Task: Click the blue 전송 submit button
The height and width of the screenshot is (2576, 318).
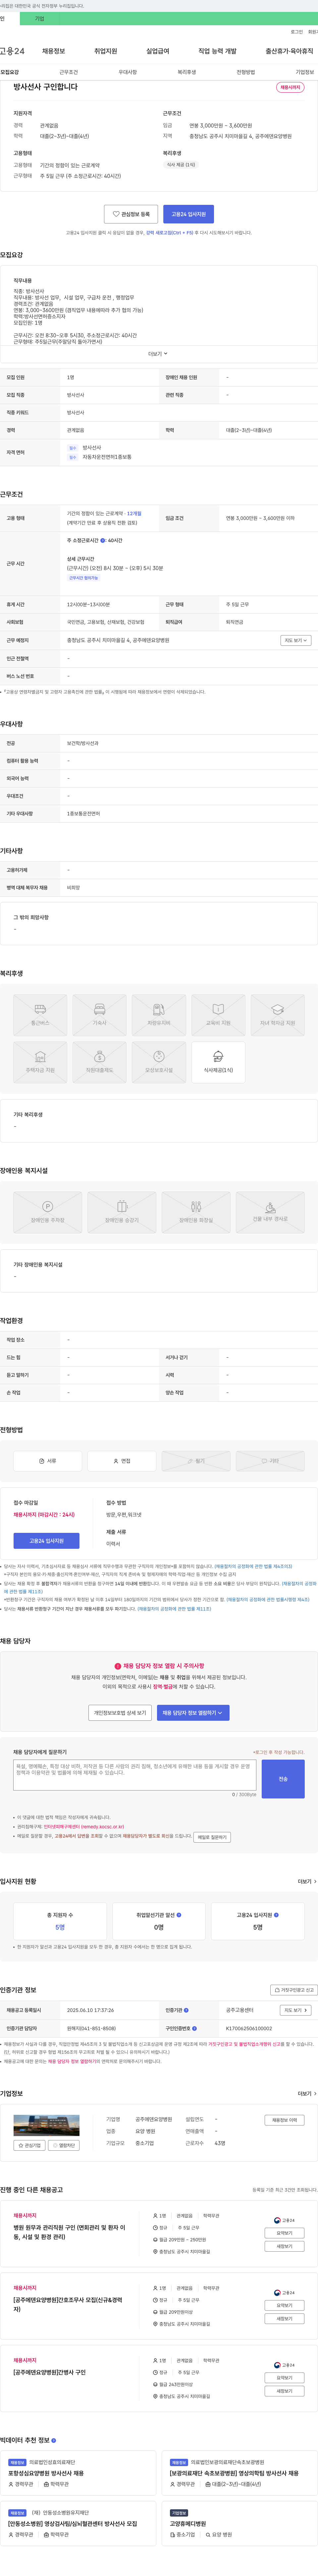Action: (283, 1779)
